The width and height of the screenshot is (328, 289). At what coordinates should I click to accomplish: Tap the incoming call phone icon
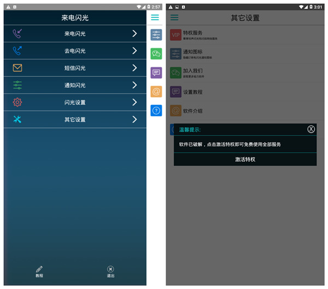click(x=17, y=33)
